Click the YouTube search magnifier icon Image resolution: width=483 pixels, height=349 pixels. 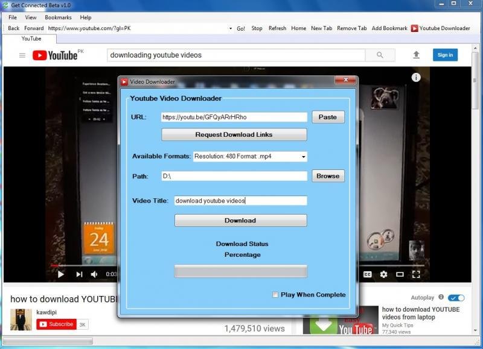point(380,55)
